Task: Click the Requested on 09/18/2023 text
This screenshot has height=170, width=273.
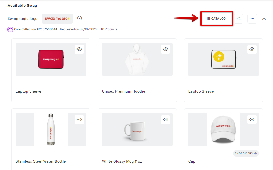Action: coord(78,29)
